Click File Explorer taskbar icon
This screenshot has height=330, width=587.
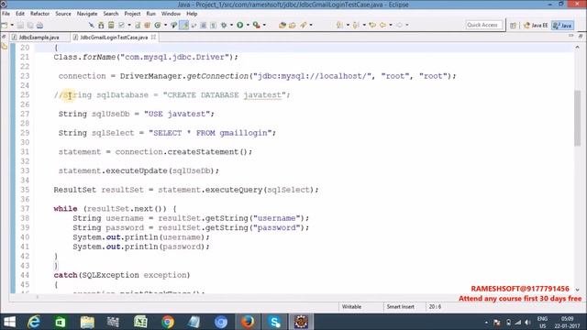click(x=87, y=322)
